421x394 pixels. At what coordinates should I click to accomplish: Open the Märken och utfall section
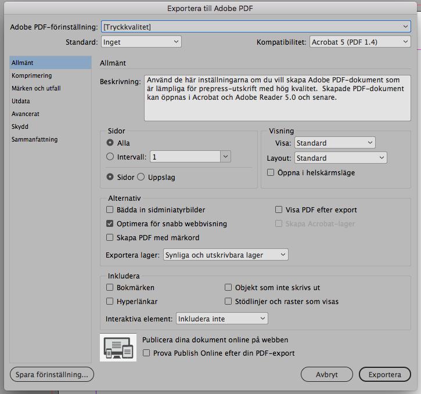pos(51,88)
